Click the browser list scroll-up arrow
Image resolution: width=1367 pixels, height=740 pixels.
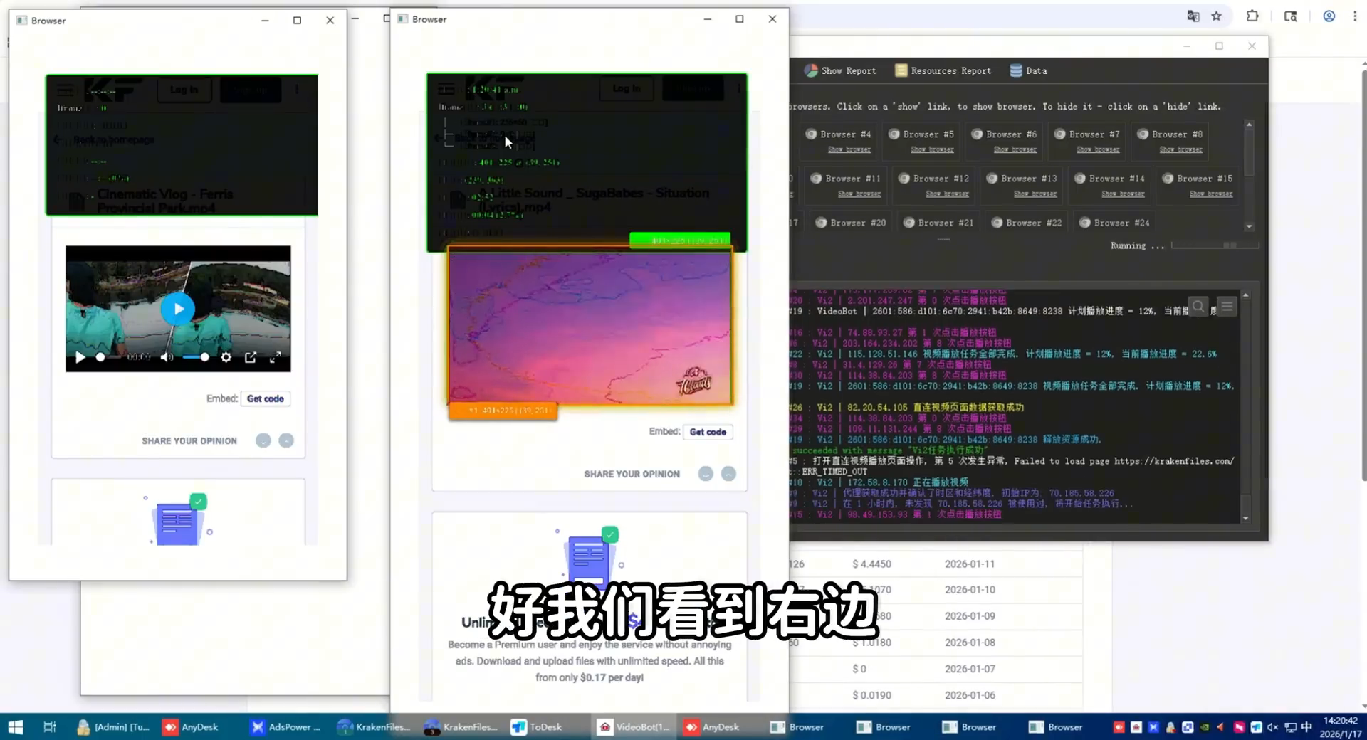click(x=1249, y=125)
